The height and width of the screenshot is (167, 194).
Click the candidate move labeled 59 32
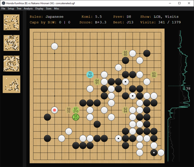[x=69, y=110]
